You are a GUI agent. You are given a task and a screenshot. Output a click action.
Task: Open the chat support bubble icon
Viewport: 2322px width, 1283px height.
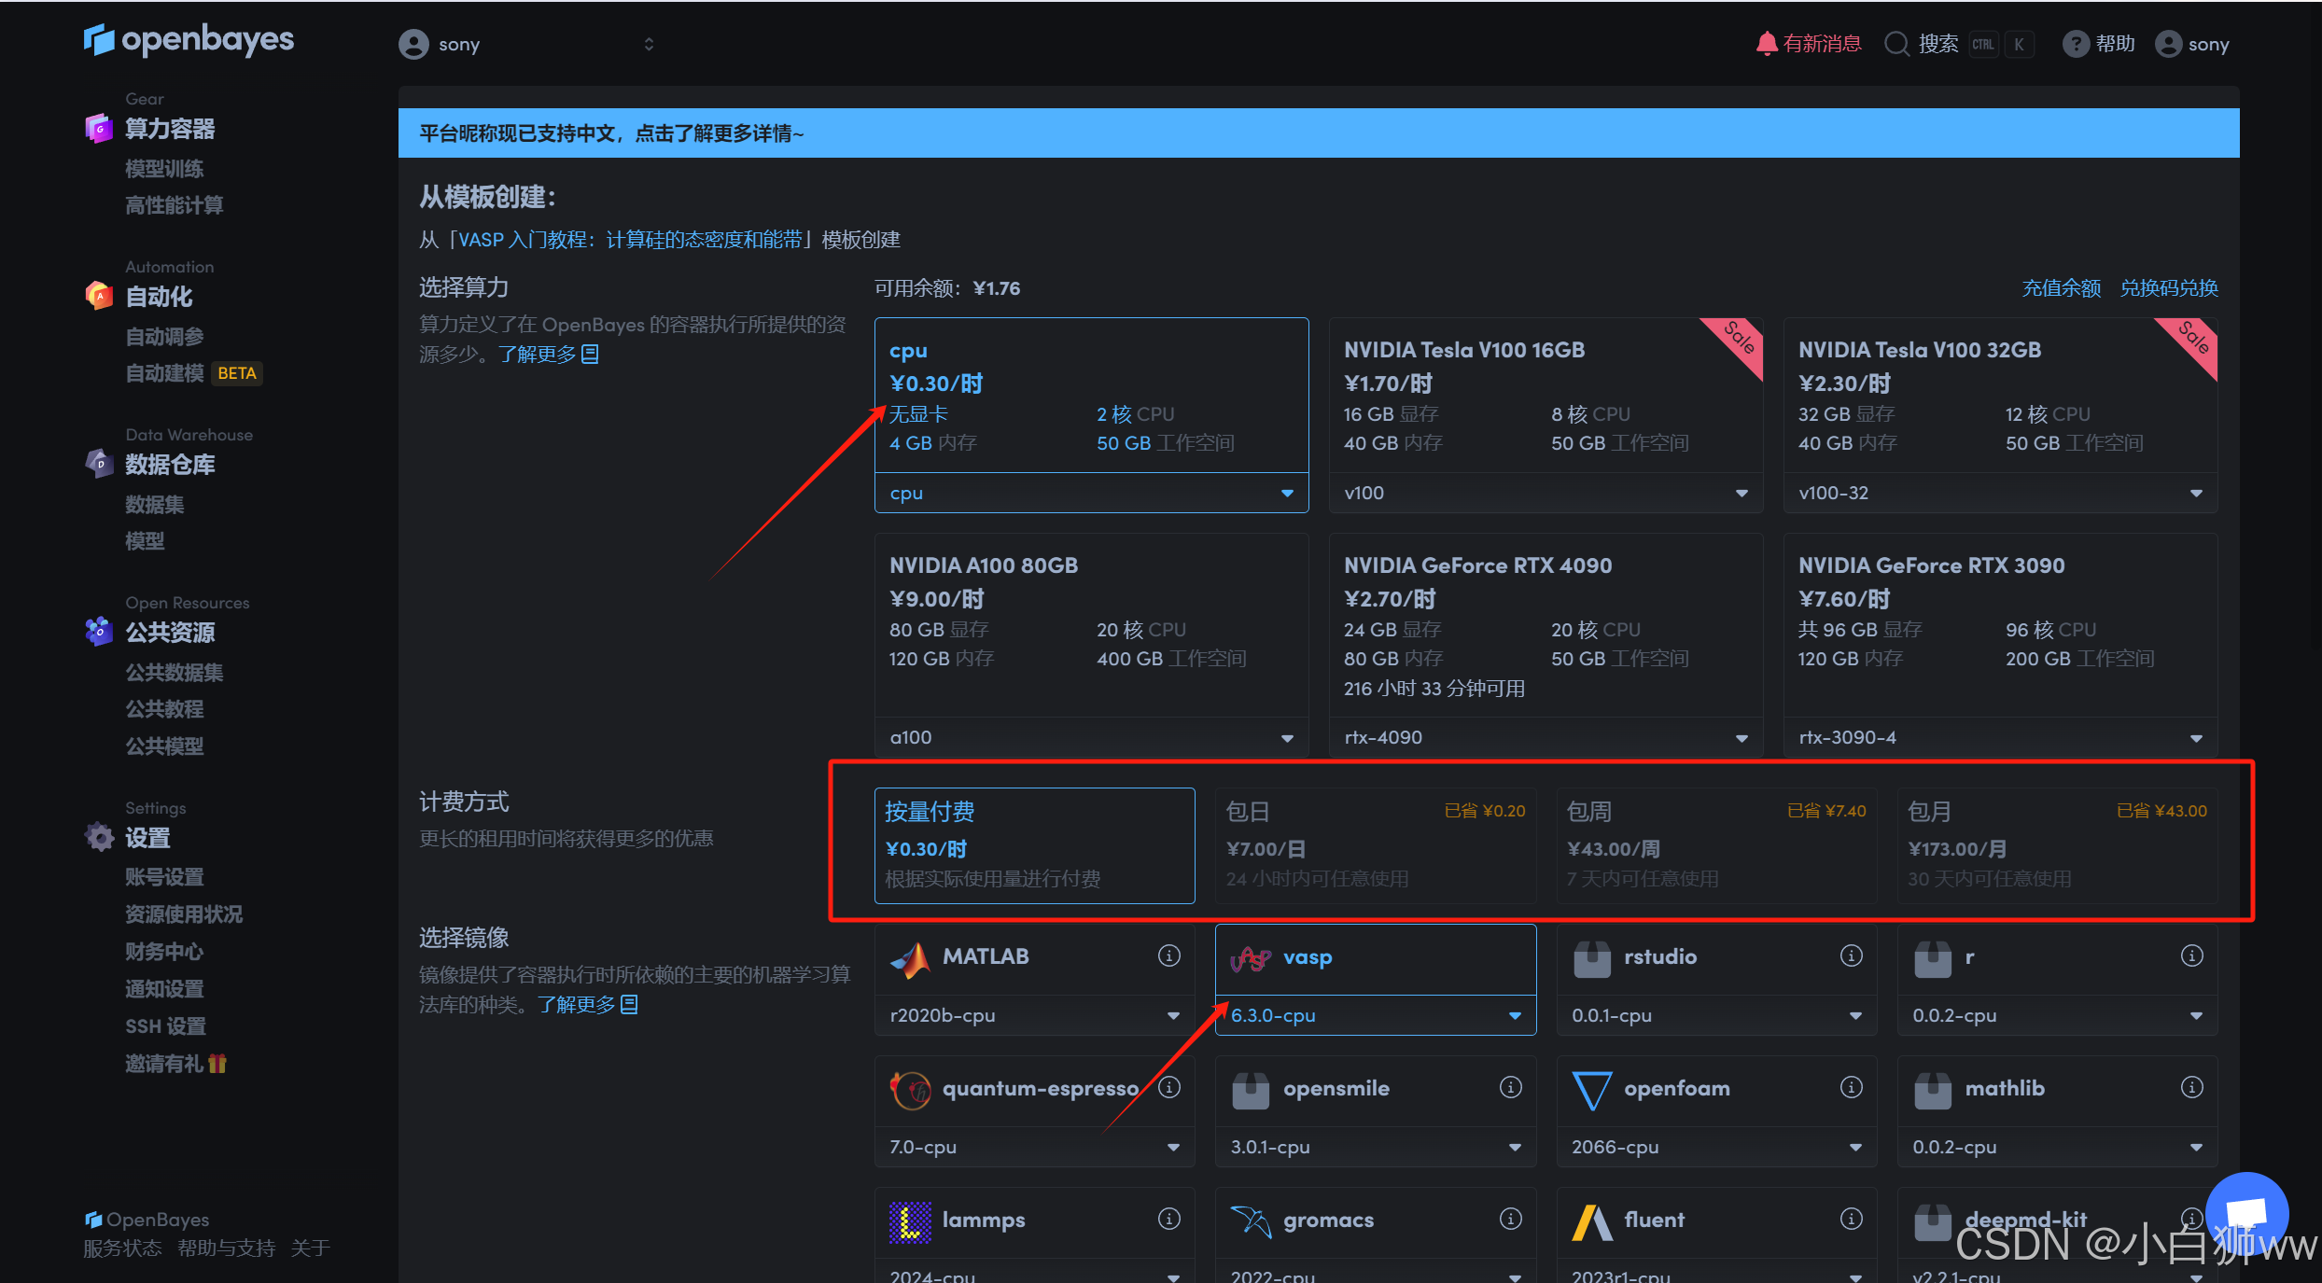2246,1213
